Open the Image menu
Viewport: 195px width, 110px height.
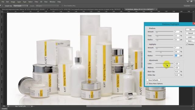click(x=13, y=2)
